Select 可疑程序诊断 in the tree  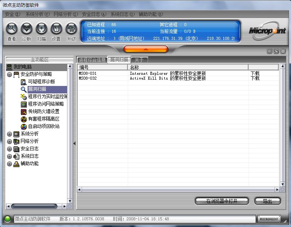pyautogui.click(x=42, y=82)
